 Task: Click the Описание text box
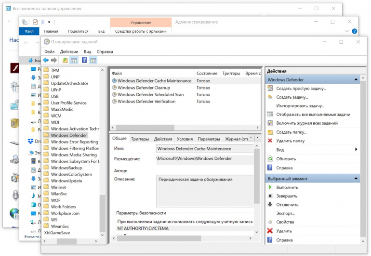(x=205, y=191)
